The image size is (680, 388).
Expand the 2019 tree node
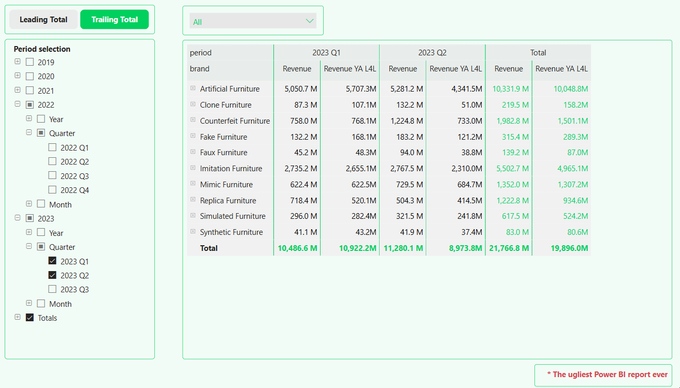18,62
